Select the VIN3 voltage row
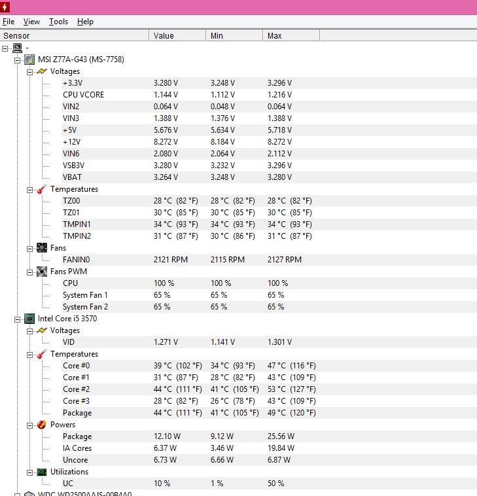 coord(269,118)
